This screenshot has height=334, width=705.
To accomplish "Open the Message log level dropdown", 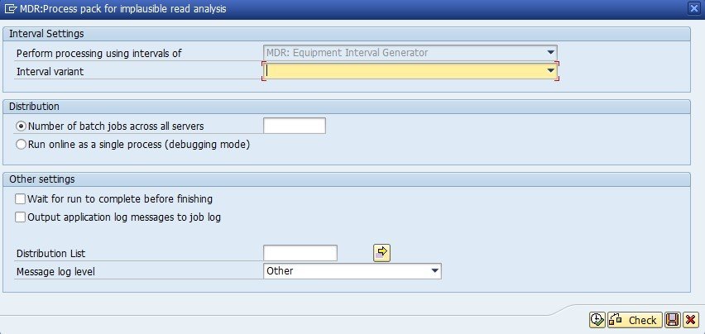I will tap(434, 270).
